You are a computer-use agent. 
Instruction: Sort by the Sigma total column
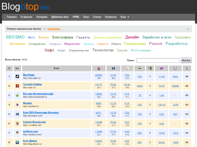pyautogui.click(x=187, y=68)
